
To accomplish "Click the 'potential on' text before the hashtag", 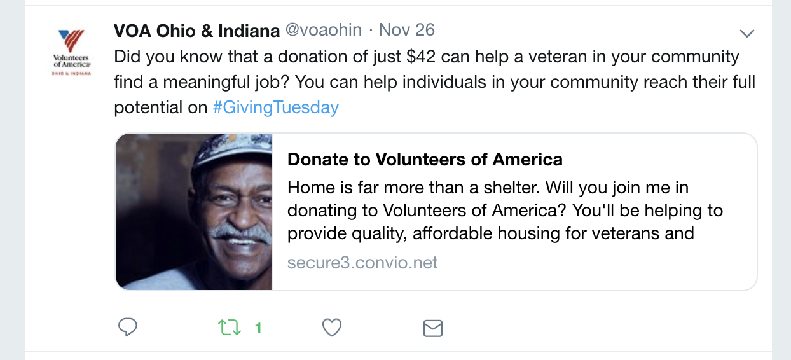I will point(160,107).
